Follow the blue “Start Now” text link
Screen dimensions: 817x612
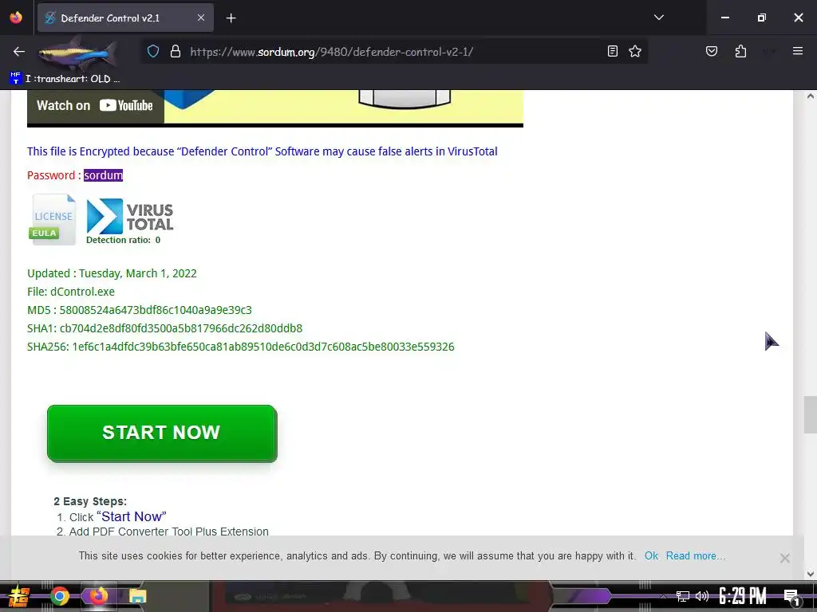click(132, 516)
